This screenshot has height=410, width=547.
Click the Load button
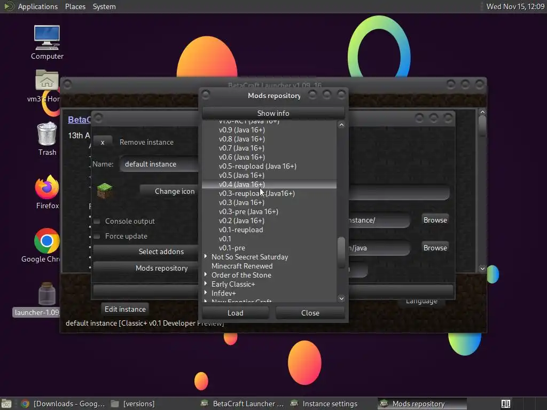coord(236,313)
